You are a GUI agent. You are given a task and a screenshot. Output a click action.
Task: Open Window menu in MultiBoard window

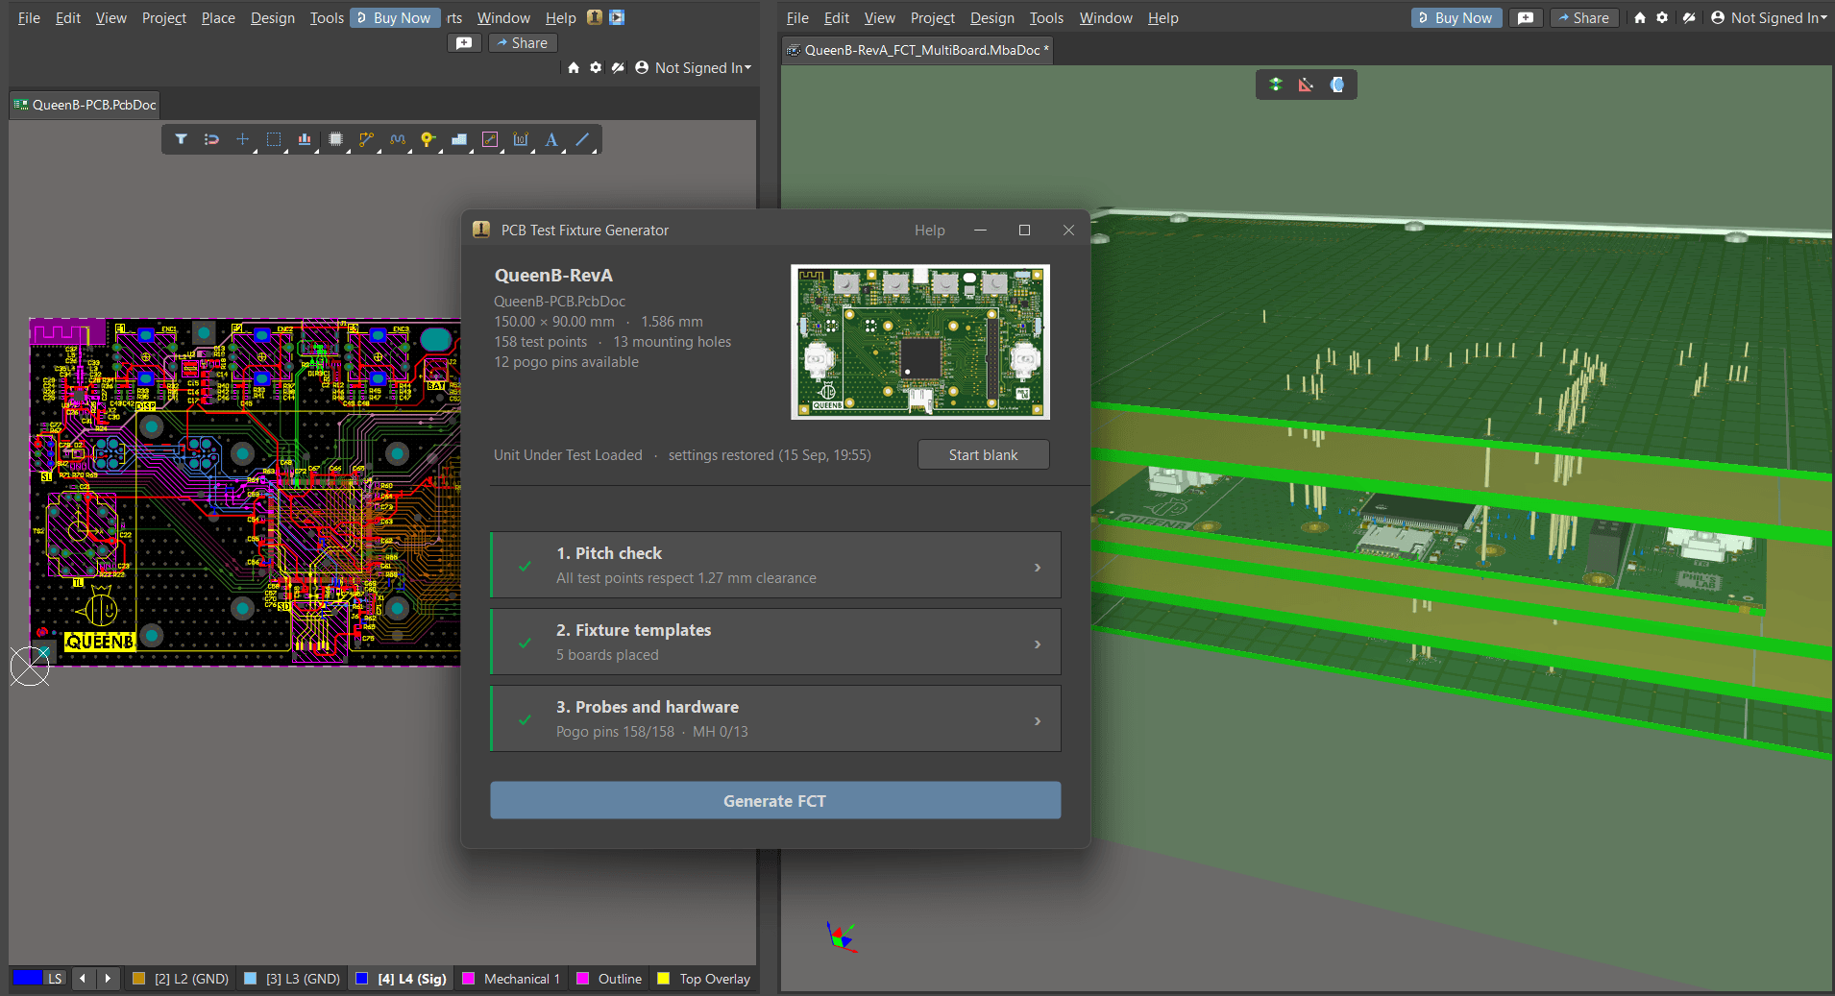pyautogui.click(x=1106, y=18)
